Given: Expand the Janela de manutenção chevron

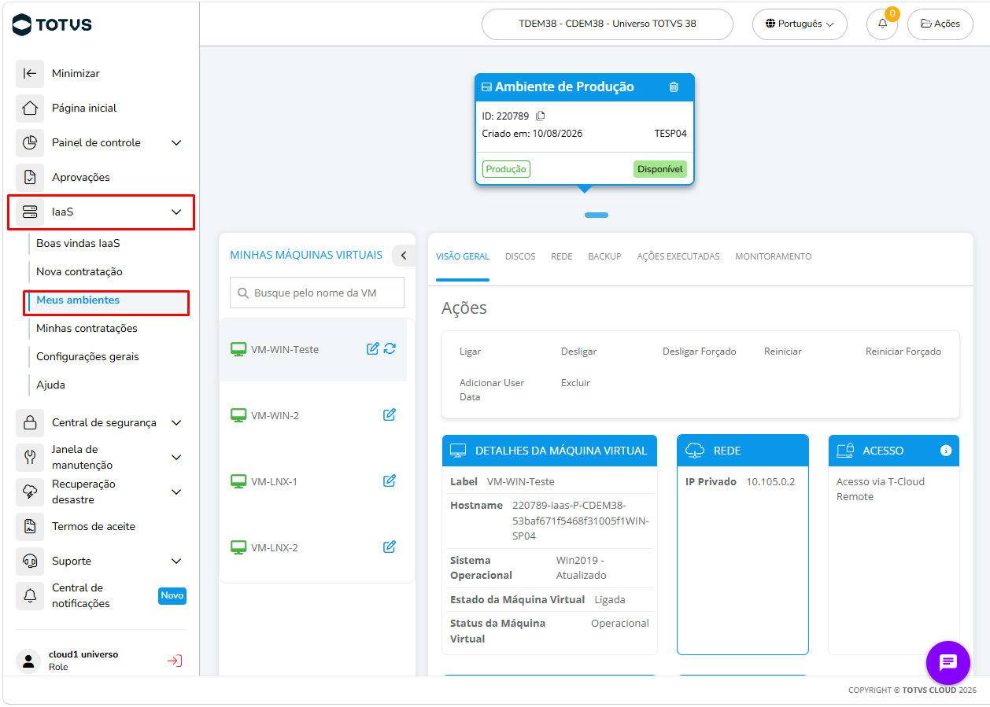Looking at the screenshot, I should point(176,457).
